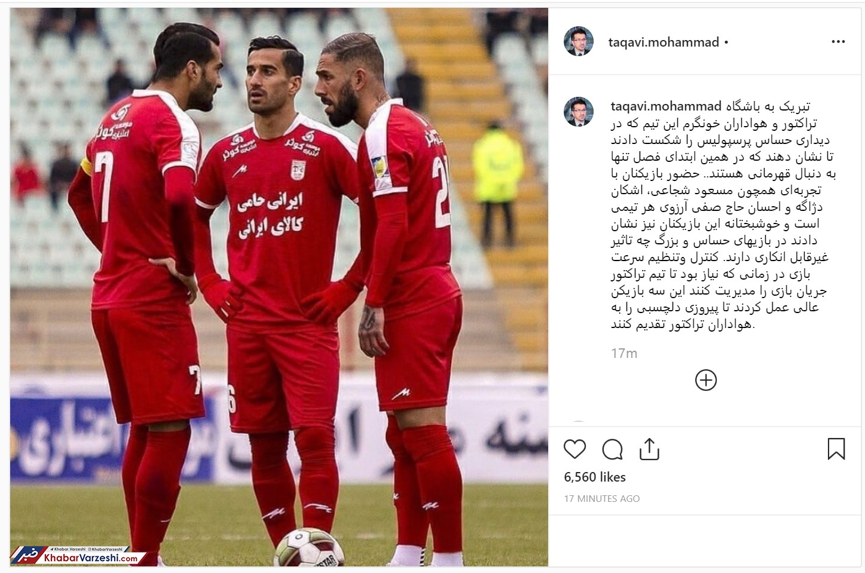Screen dimensions: 865x573
Task: View the 6,560 likes list
Action: coord(595,477)
